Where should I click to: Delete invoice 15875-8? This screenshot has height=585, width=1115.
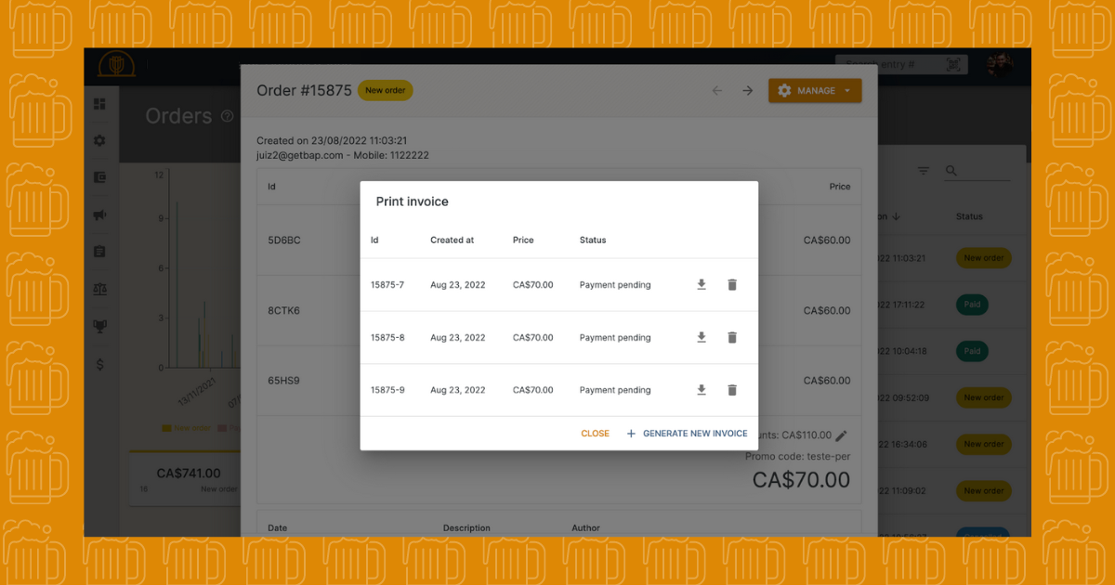pyautogui.click(x=732, y=338)
